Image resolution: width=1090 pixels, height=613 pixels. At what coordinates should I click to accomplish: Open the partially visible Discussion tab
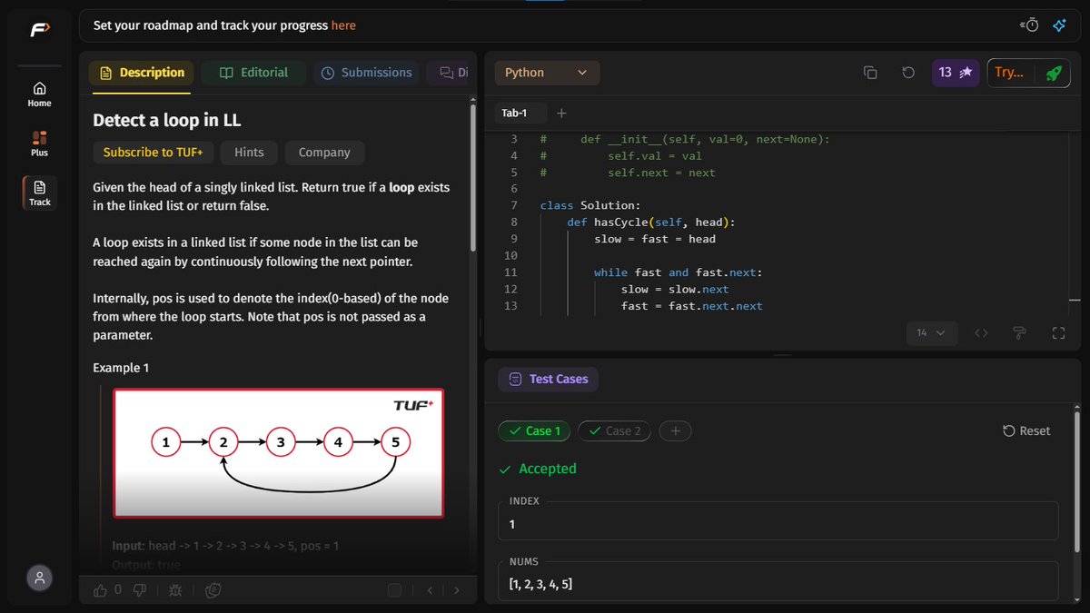pyautogui.click(x=451, y=73)
